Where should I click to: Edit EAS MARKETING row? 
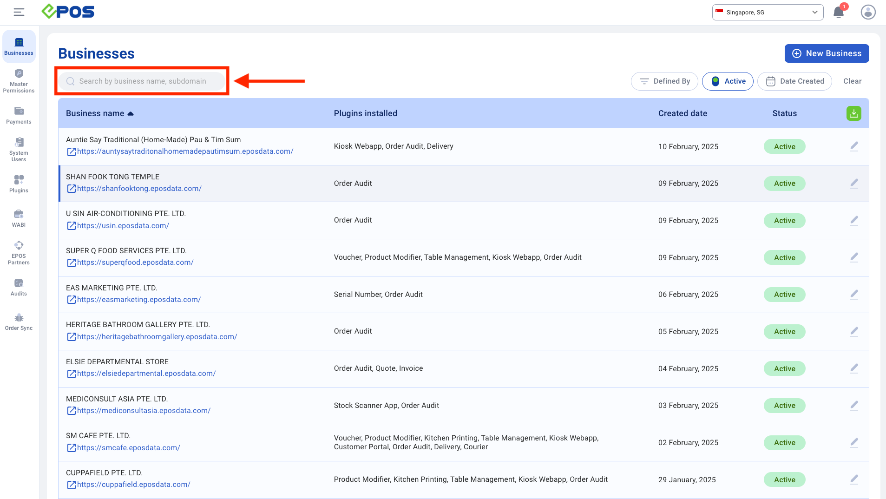coord(854,295)
